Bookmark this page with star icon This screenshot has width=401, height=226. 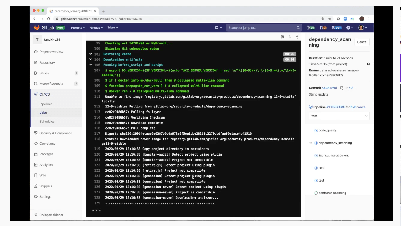click(330, 19)
